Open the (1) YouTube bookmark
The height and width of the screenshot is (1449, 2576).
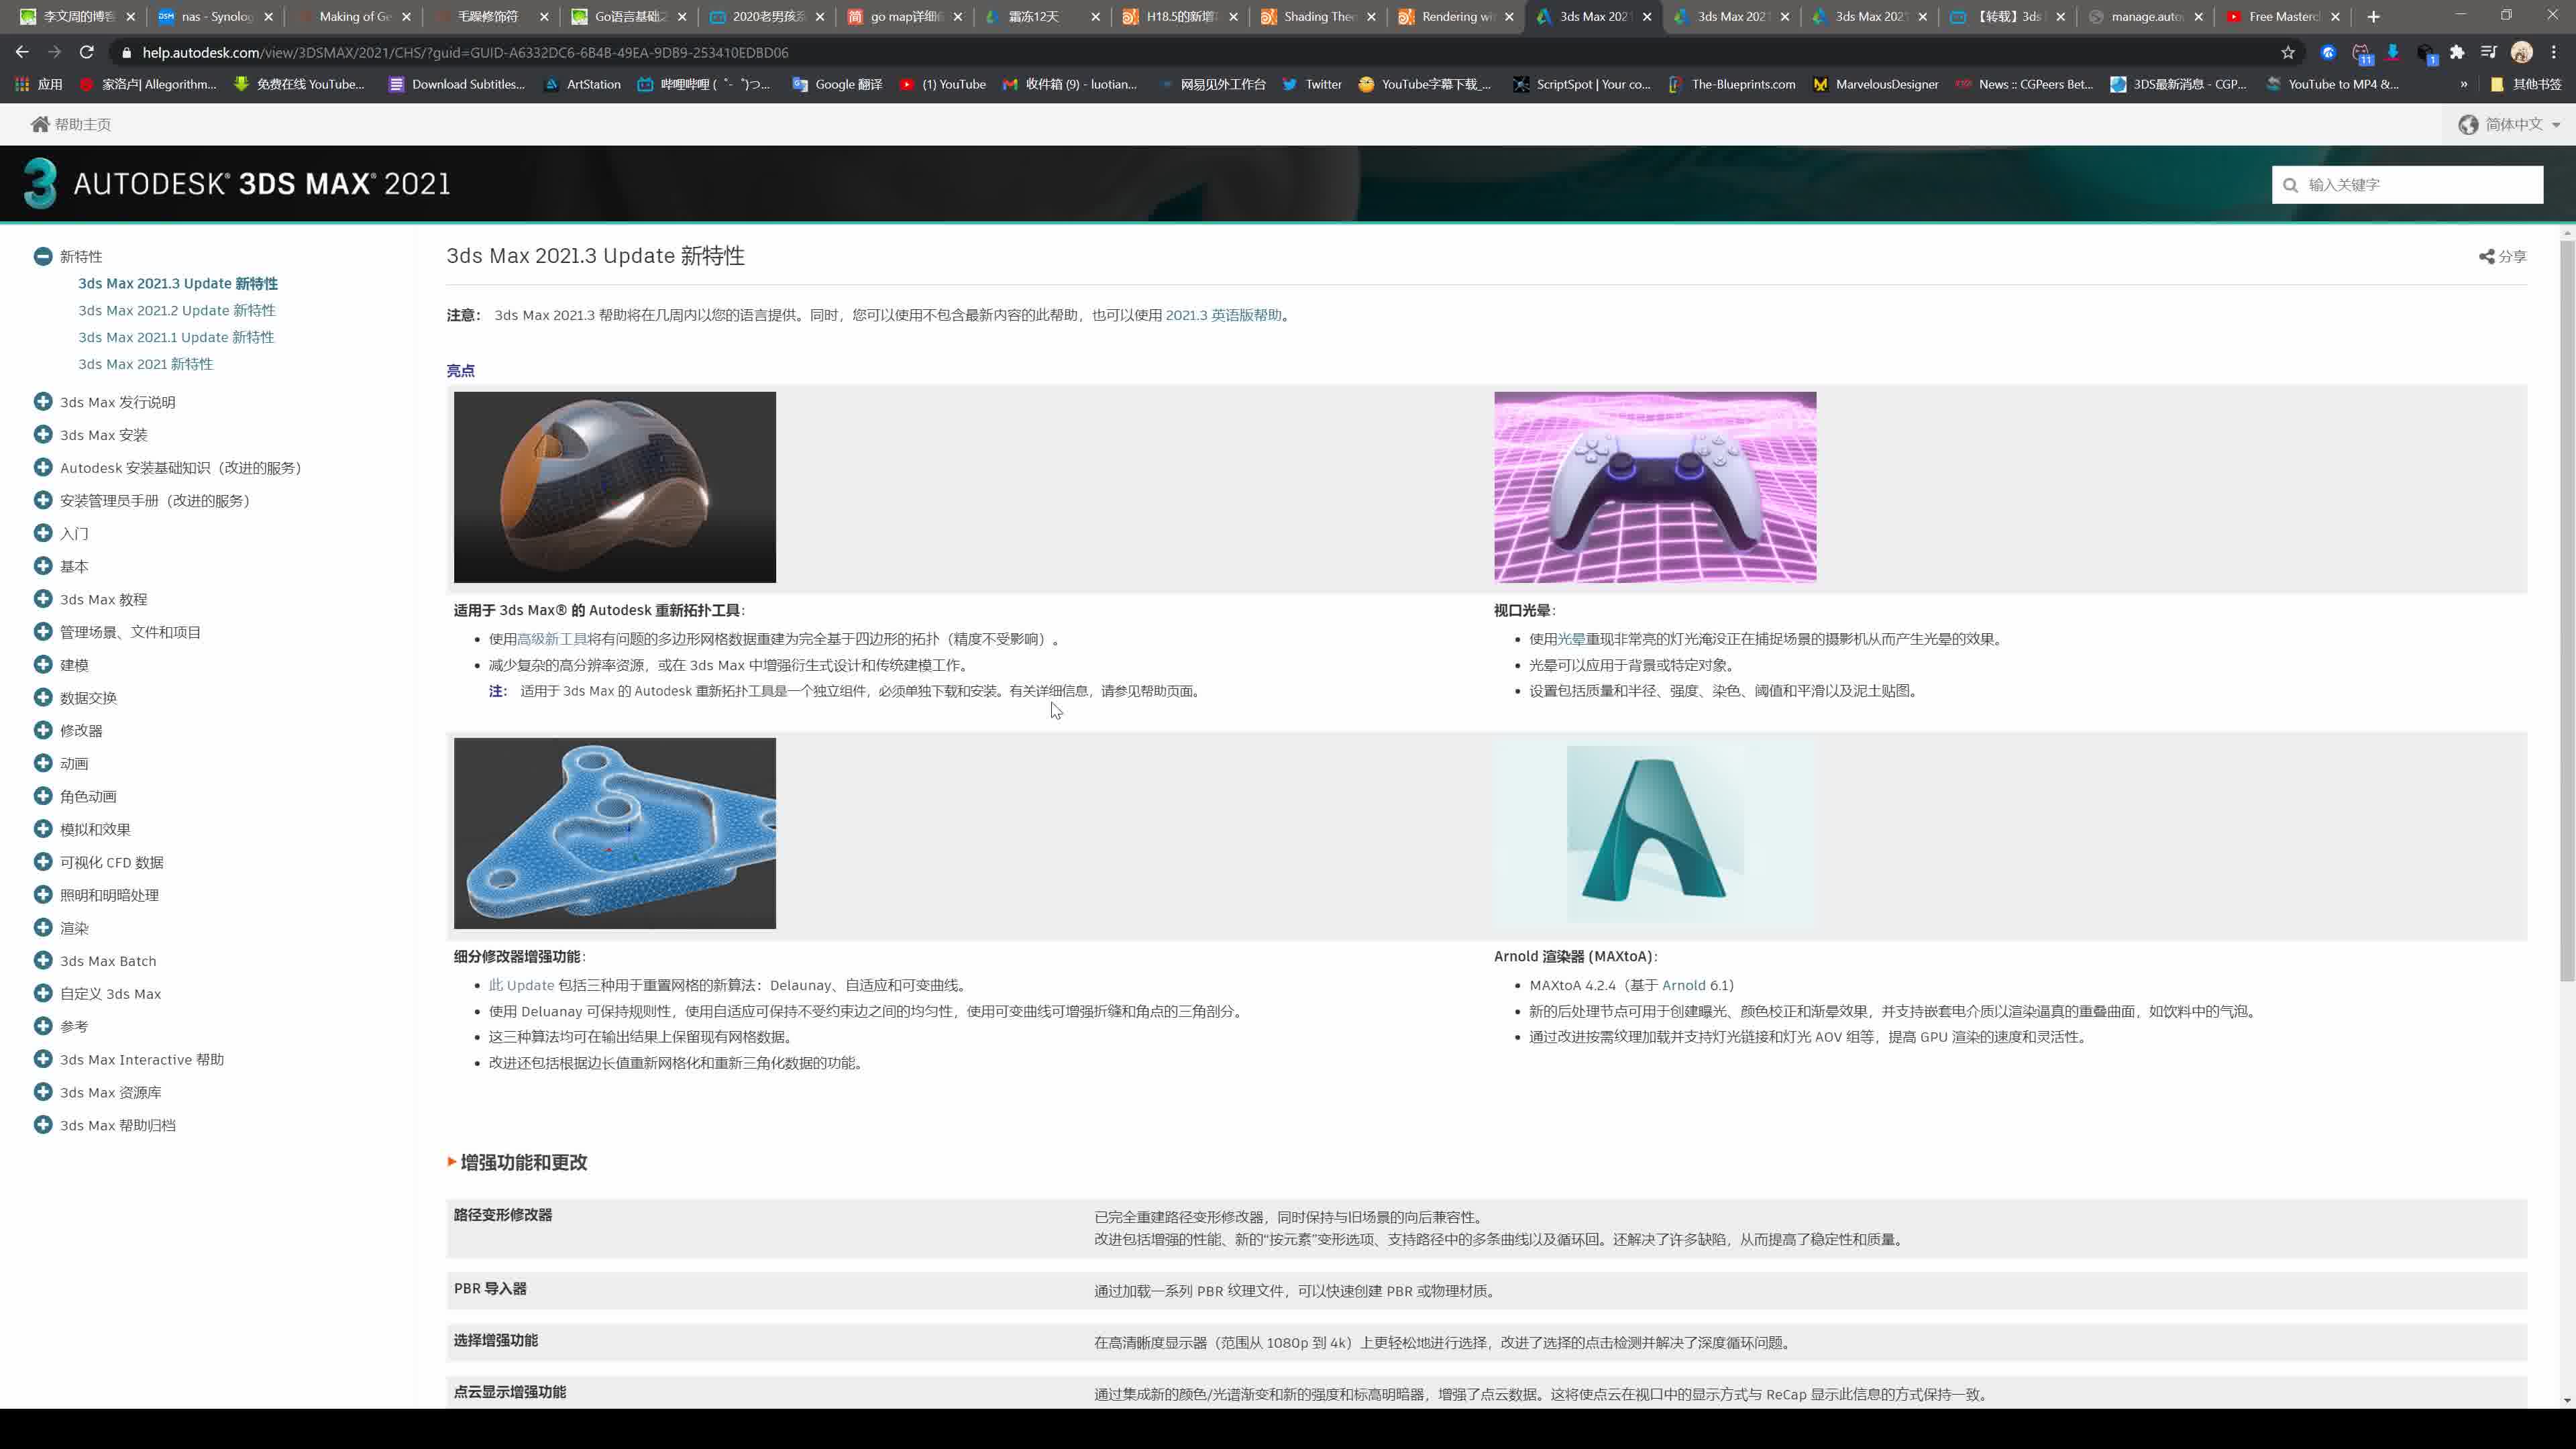(x=942, y=84)
